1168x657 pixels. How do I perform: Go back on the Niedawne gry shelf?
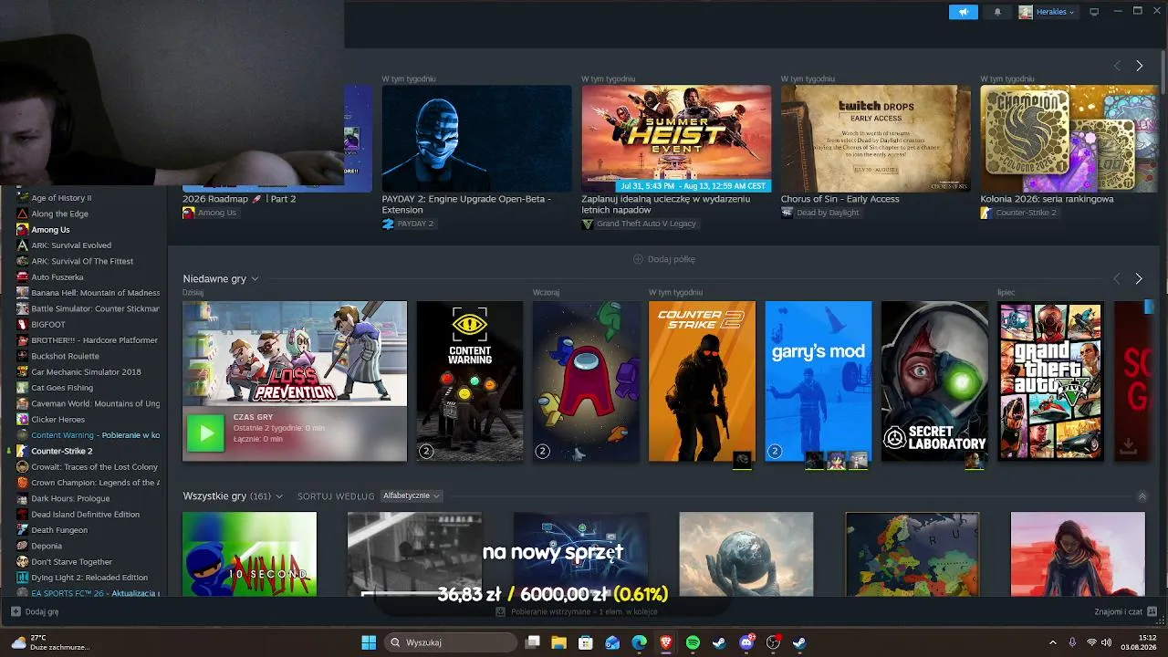coord(1116,278)
